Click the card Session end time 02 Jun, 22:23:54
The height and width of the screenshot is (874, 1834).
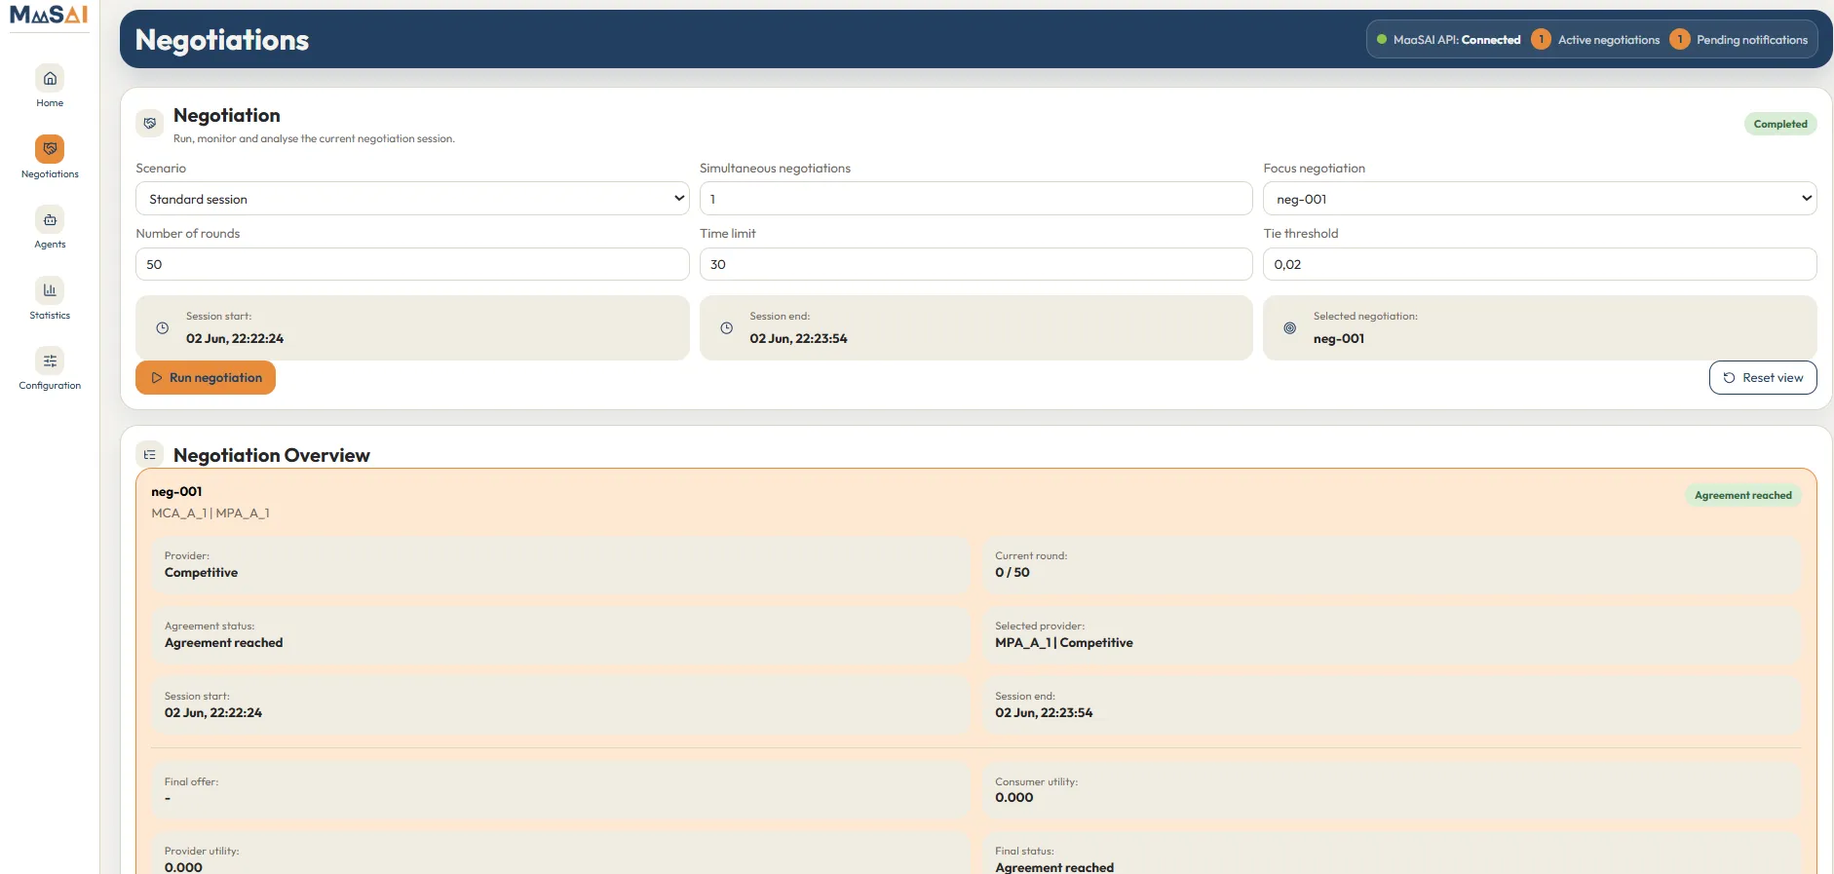click(1044, 713)
